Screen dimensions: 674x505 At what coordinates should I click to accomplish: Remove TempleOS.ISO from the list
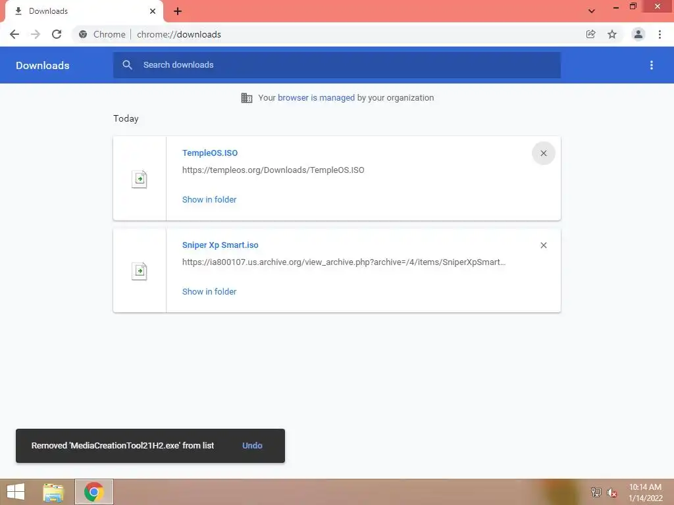coord(544,153)
